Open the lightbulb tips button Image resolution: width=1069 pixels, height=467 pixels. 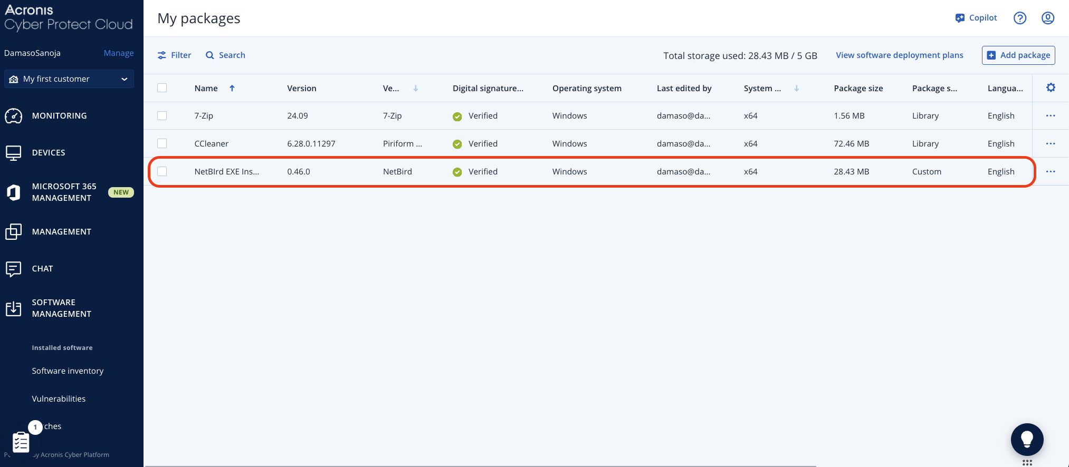click(1027, 440)
